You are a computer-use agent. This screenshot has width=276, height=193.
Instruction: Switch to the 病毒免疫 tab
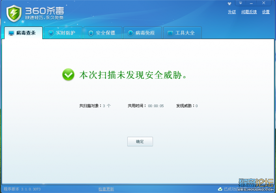coord(143,33)
